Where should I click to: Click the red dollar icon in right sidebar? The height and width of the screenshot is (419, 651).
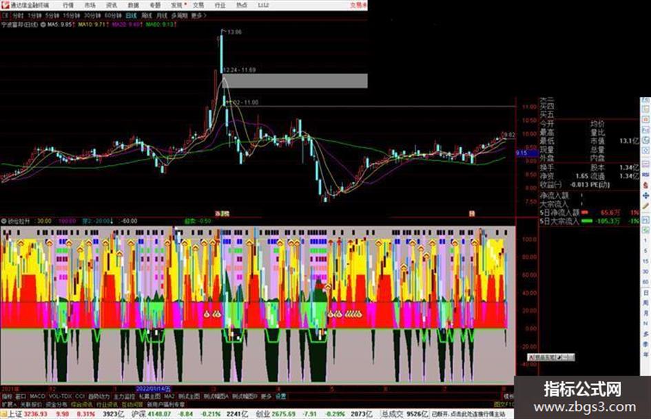pyautogui.click(x=645, y=186)
